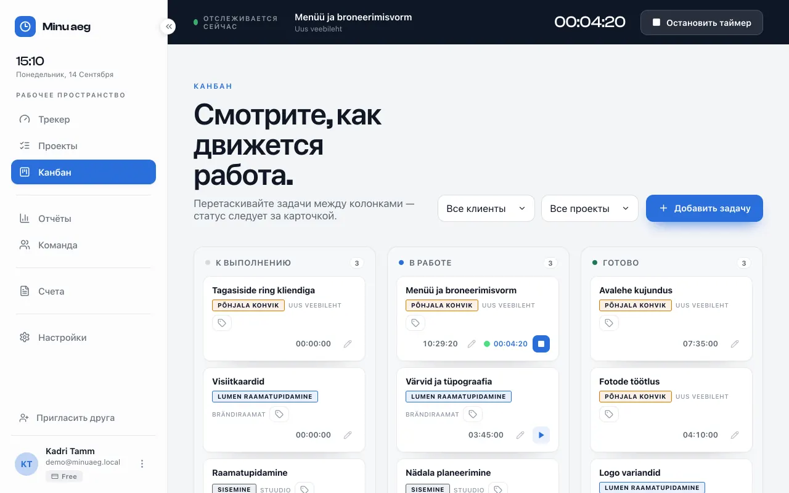Click Sisemine badge on Nädala planeerimine card
This screenshot has height=493, width=789.
pyautogui.click(x=428, y=489)
